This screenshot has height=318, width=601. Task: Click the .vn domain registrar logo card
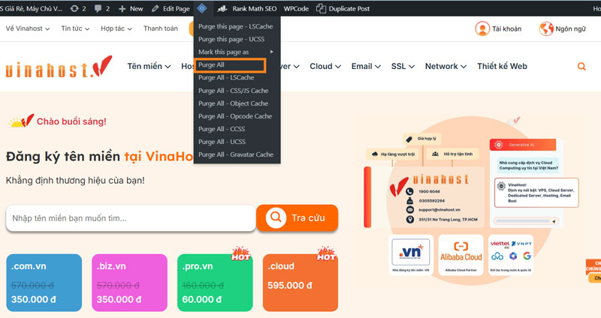410,255
